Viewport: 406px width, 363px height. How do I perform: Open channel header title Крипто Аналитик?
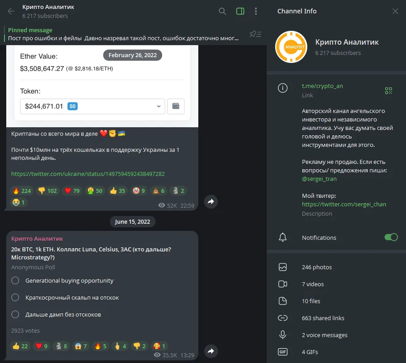click(48, 7)
